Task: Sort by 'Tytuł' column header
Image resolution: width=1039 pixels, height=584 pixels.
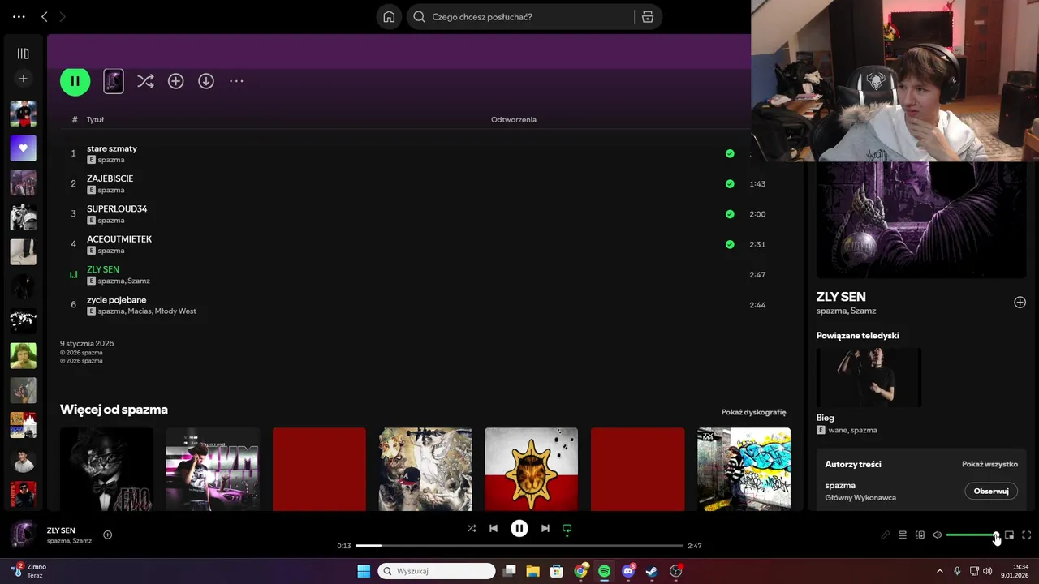Action: [x=95, y=119]
